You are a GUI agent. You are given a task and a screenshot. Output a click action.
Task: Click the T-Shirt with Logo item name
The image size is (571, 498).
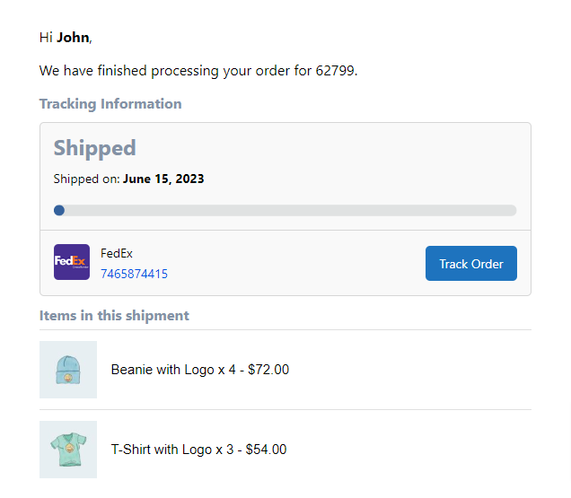click(163, 450)
